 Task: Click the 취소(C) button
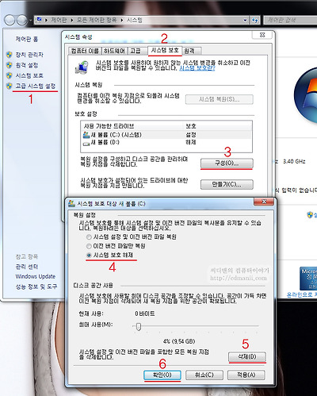tap(204, 375)
